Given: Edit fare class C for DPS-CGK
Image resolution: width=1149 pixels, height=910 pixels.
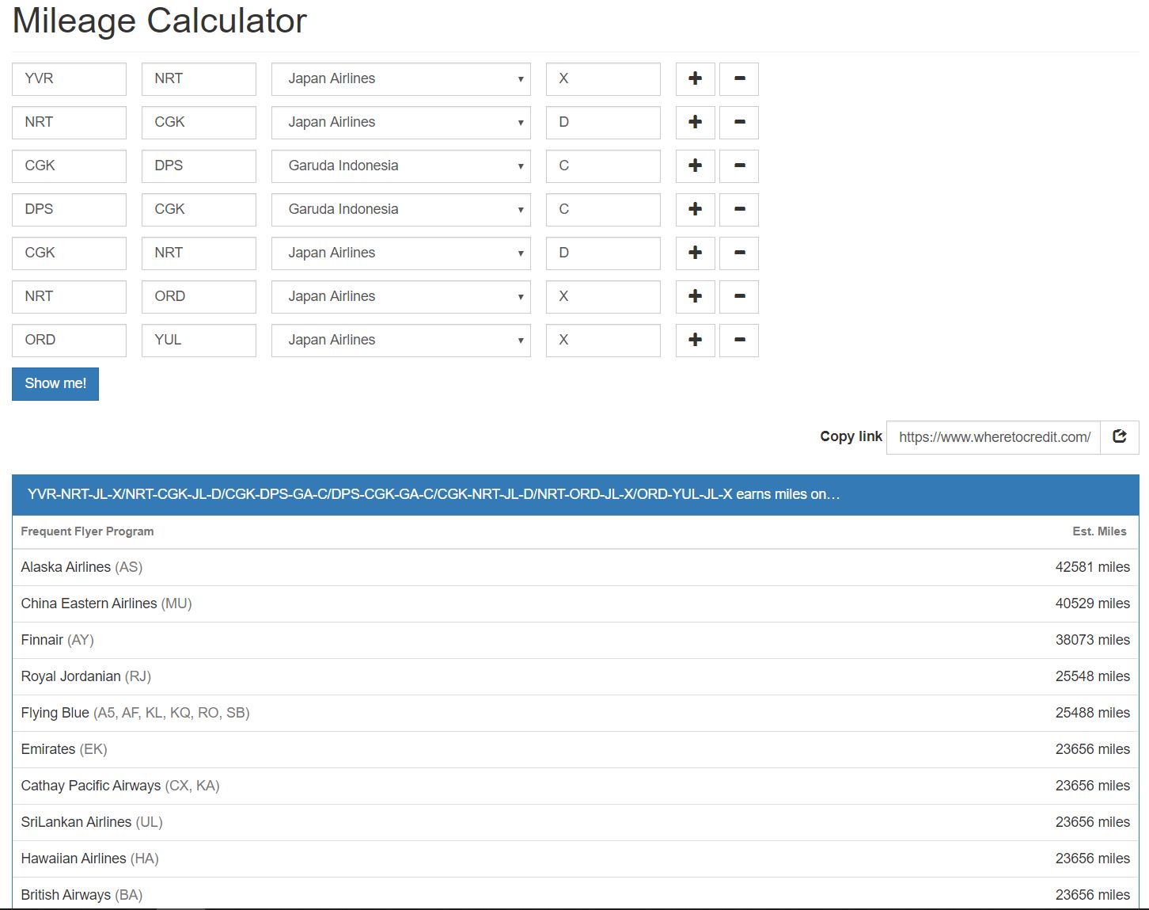Looking at the screenshot, I should [x=603, y=210].
